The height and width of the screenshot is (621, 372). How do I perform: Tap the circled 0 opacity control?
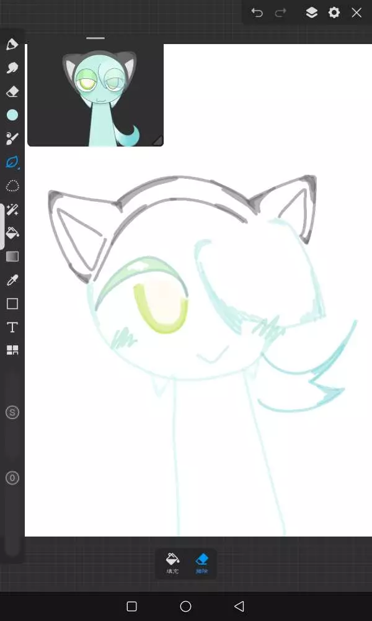coord(12,478)
